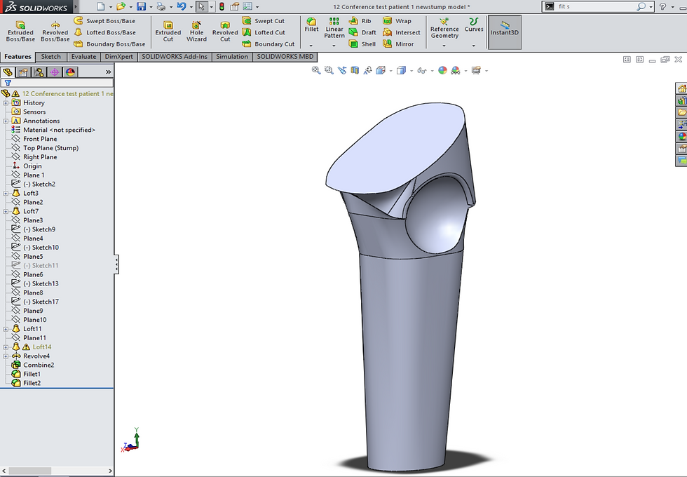Switch to the Evaluate tab
The image size is (687, 477).
tap(83, 57)
